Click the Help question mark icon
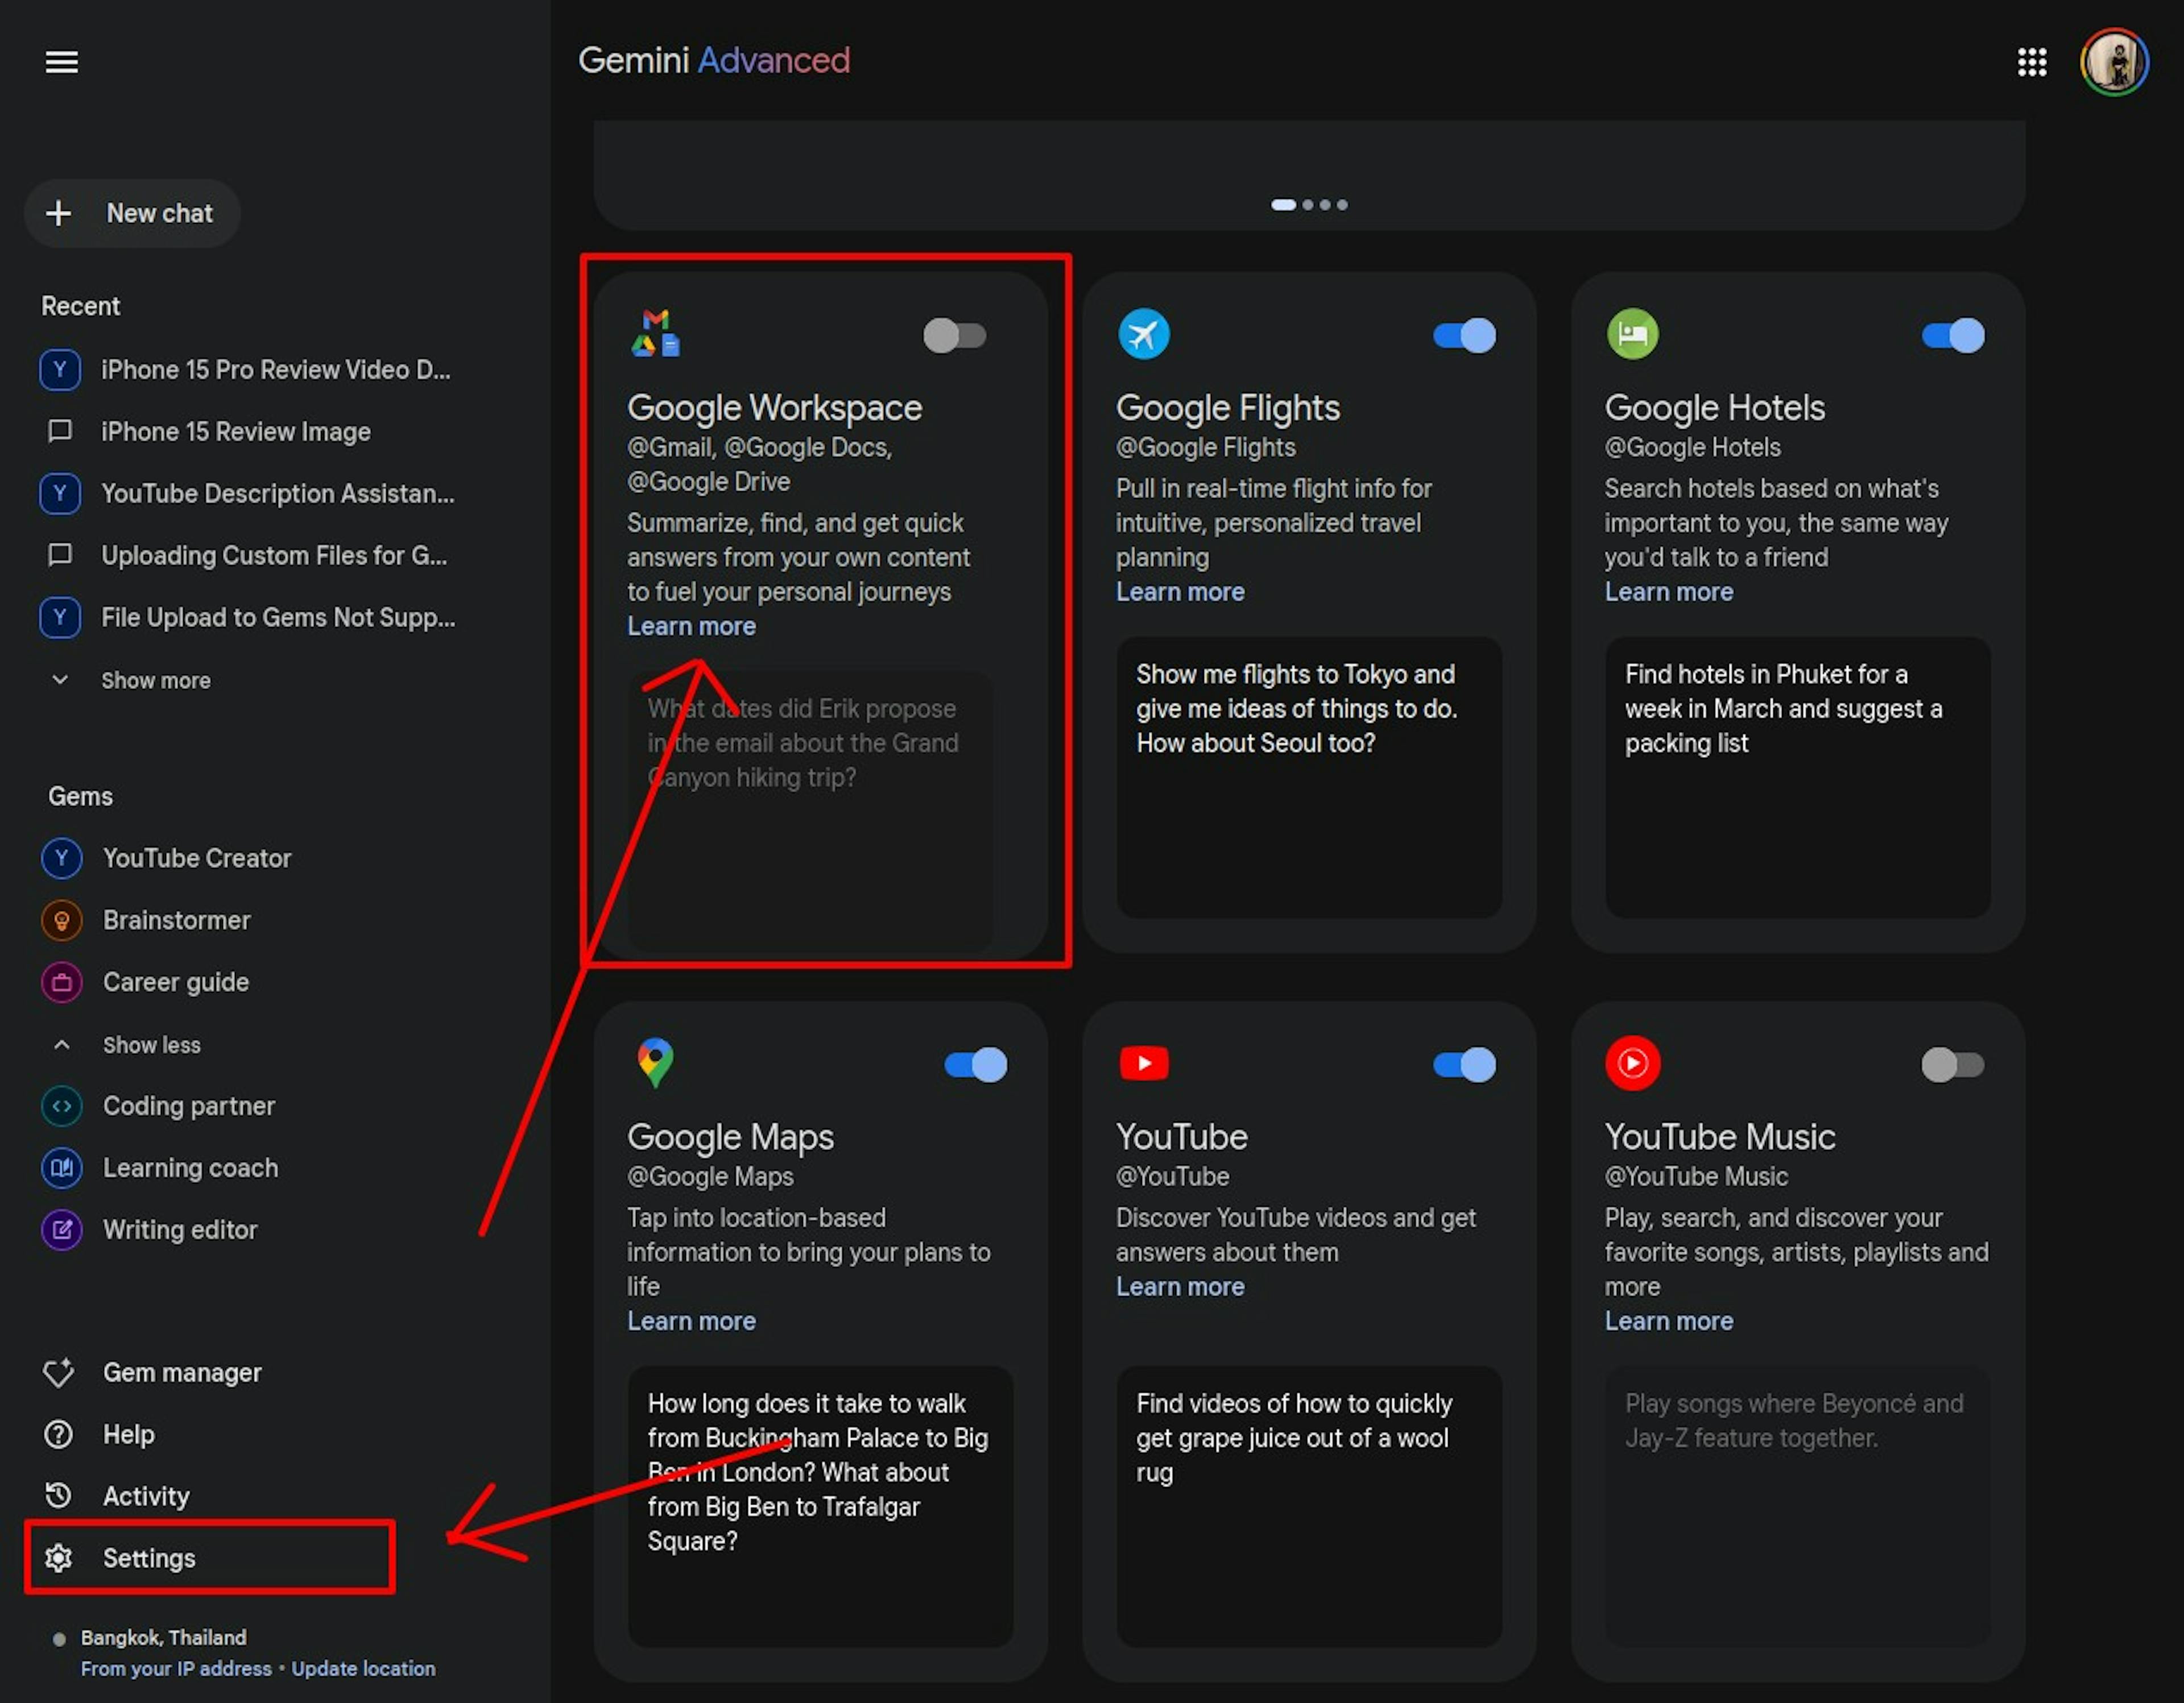2184x1703 pixels. pyautogui.click(x=59, y=1434)
